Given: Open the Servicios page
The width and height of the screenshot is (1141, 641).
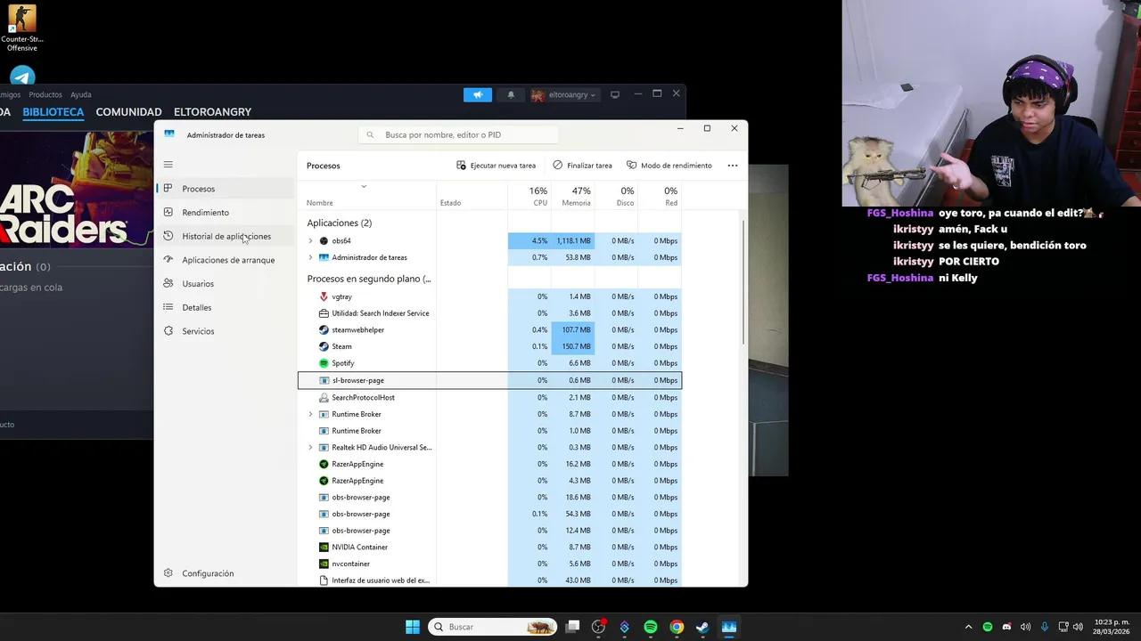Looking at the screenshot, I should (225, 331).
